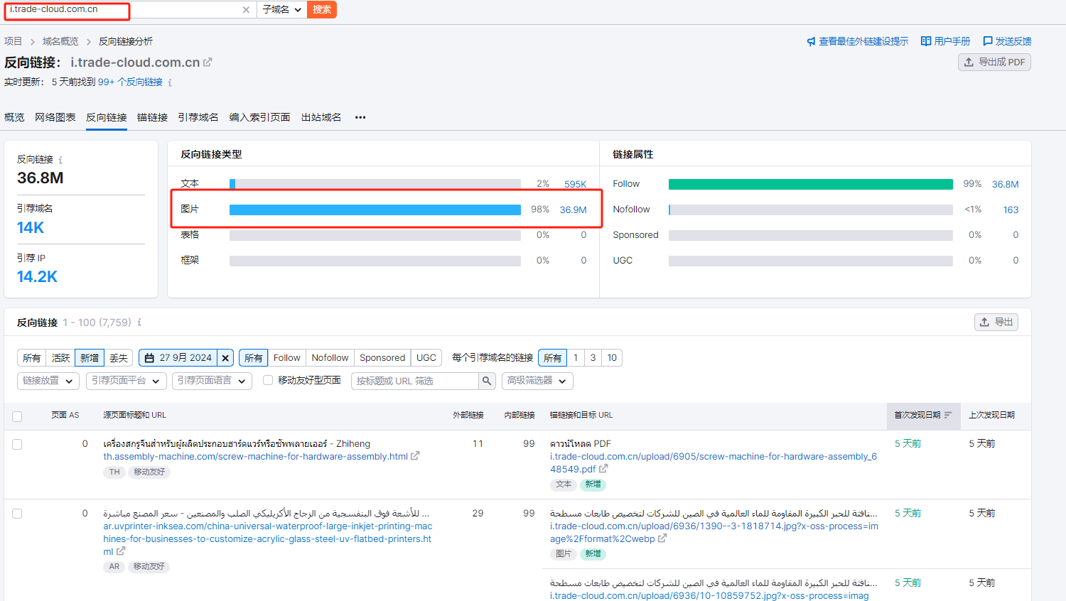Sort by 首次发现日期 column header
Viewport: 1066px width, 601px height.
click(918, 417)
